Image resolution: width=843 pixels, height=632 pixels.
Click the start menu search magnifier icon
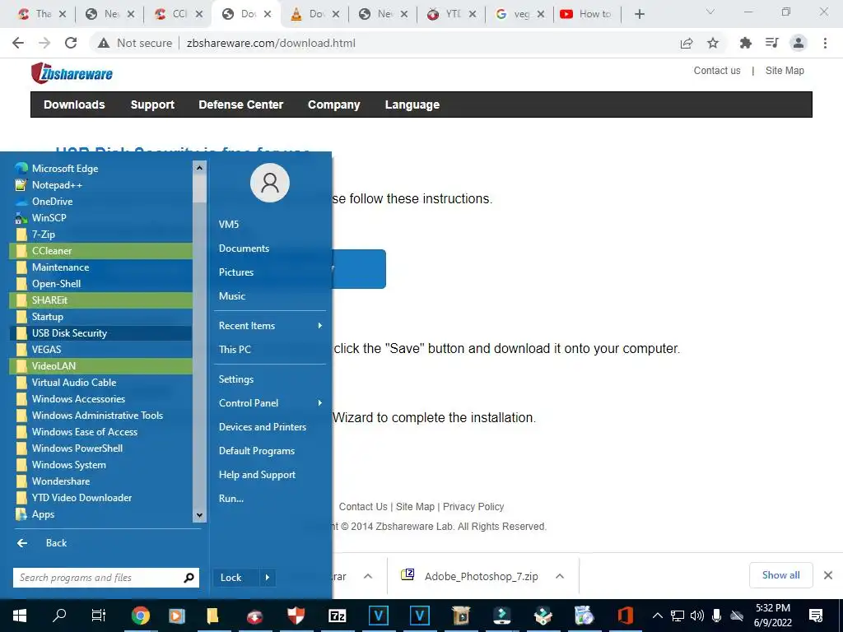[189, 578]
